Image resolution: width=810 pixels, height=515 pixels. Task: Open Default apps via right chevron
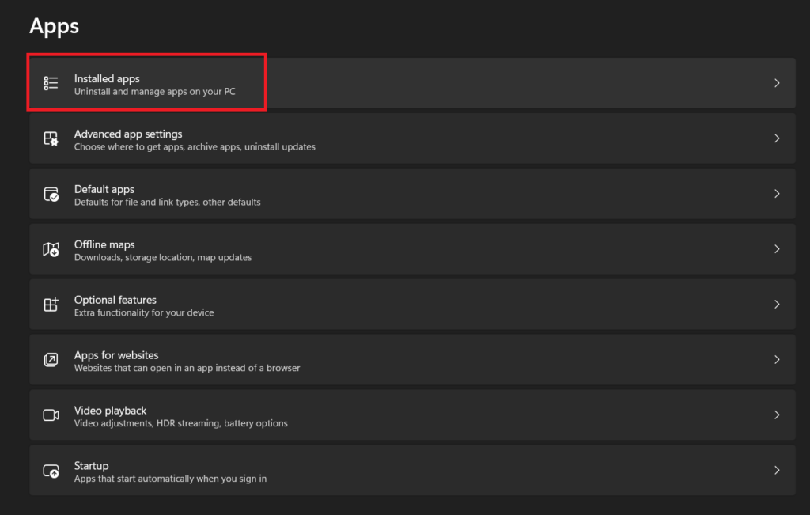(x=777, y=194)
